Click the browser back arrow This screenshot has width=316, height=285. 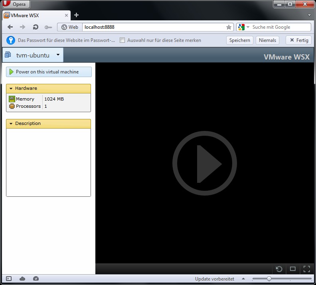point(10,27)
